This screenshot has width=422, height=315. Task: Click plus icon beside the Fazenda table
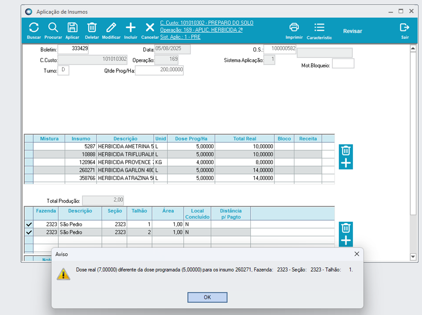[346, 240]
